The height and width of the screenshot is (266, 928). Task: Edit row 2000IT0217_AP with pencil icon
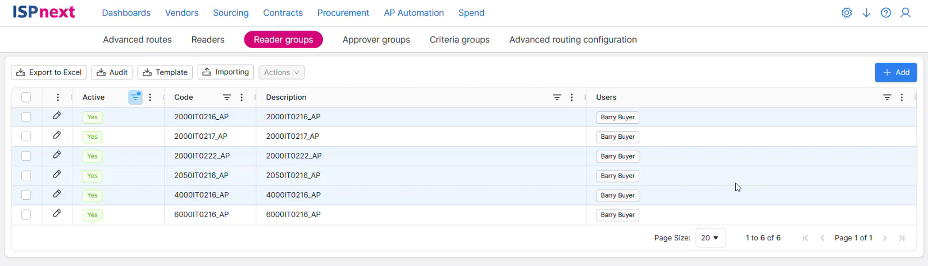click(x=57, y=136)
